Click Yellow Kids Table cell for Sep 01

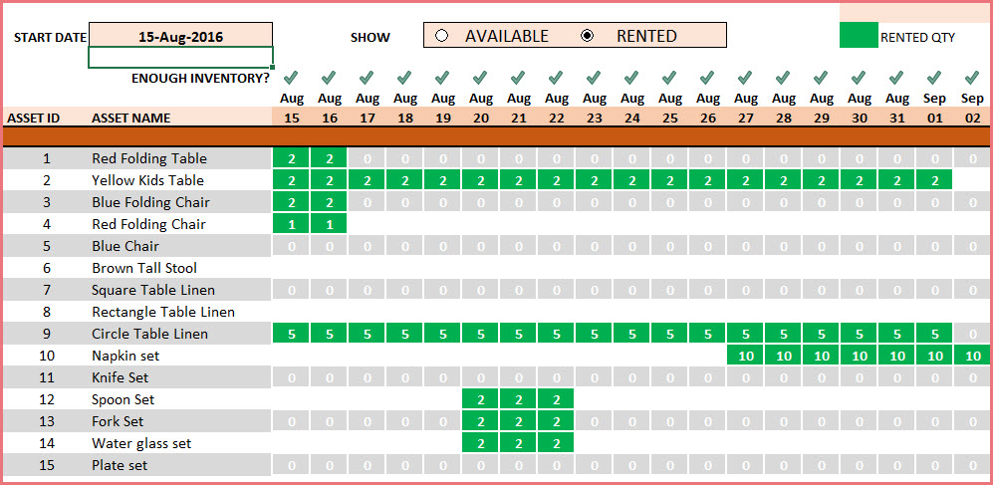pyautogui.click(x=934, y=180)
